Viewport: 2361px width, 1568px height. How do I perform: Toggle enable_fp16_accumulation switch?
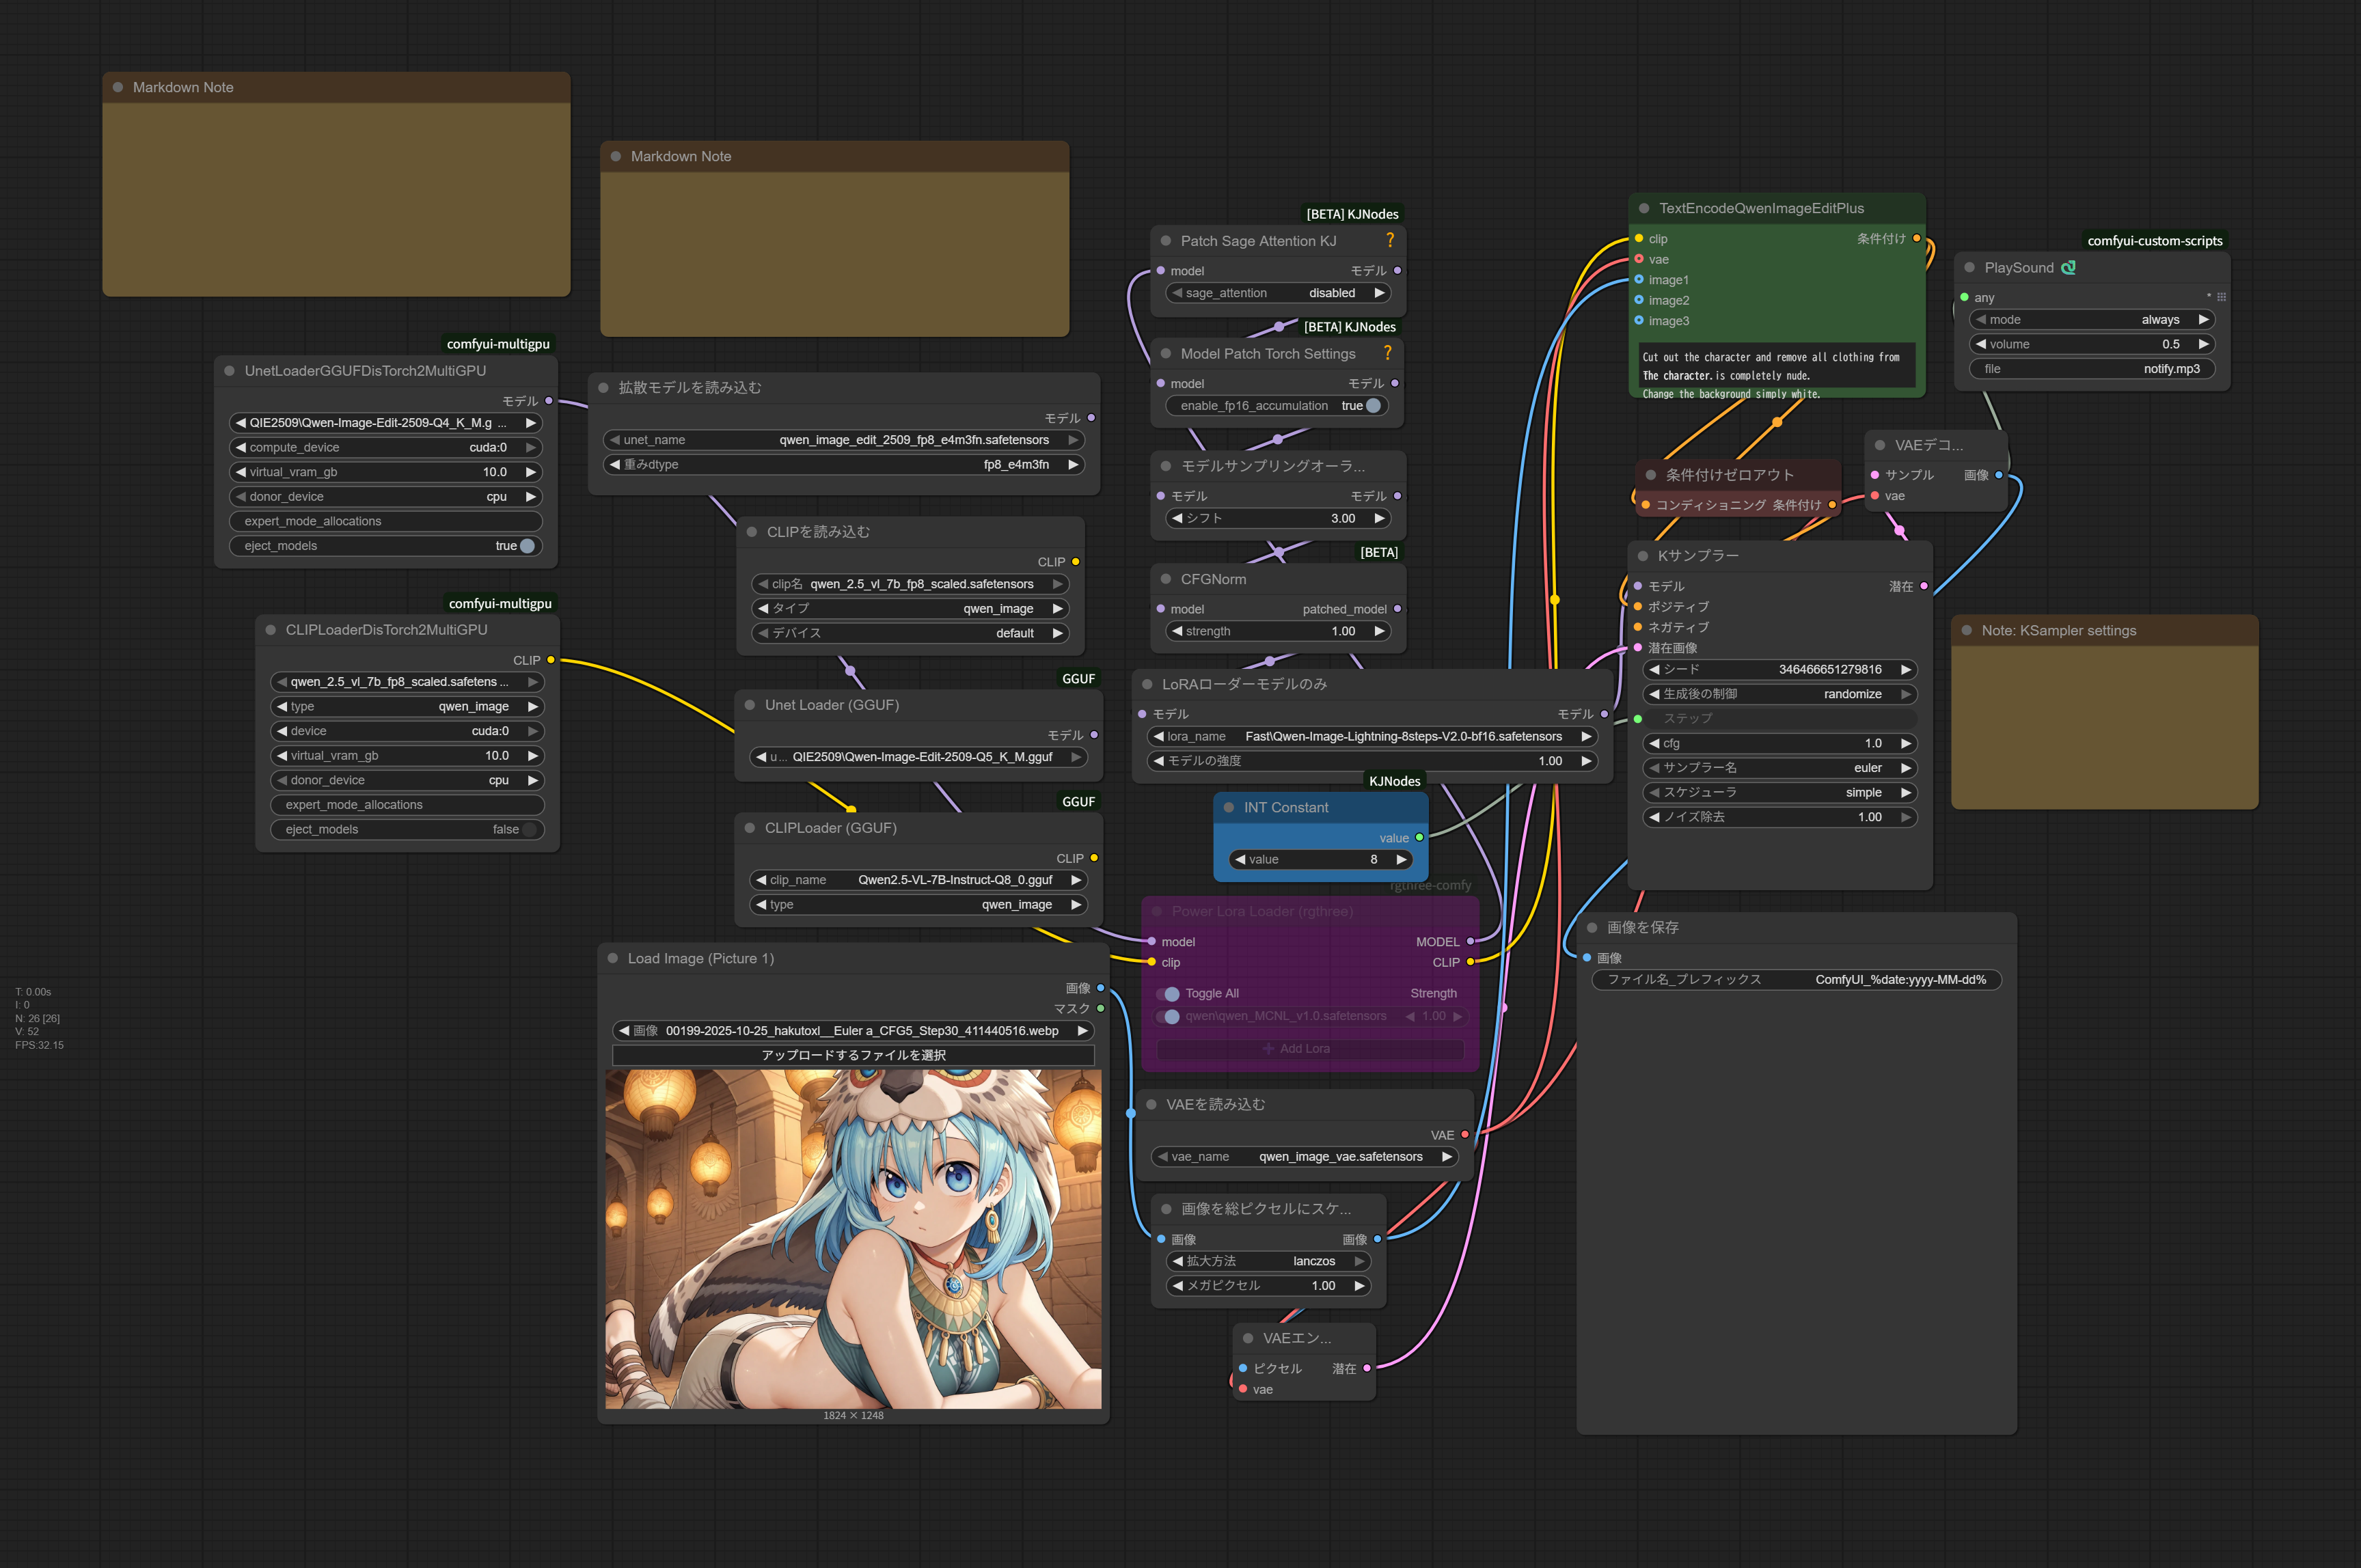click(1373, 405)
